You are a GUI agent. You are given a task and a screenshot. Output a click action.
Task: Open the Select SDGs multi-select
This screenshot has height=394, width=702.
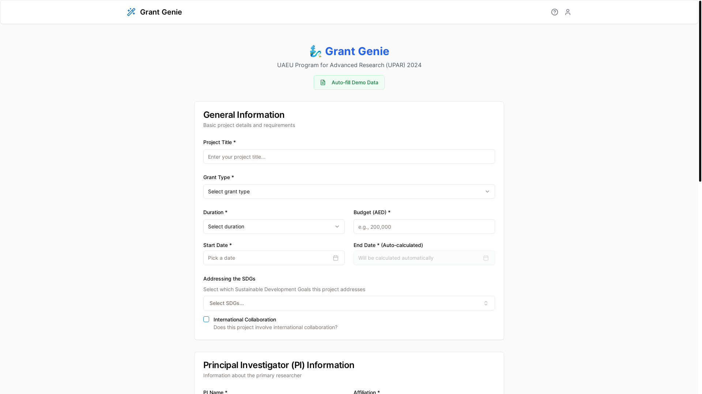[349, 303]
